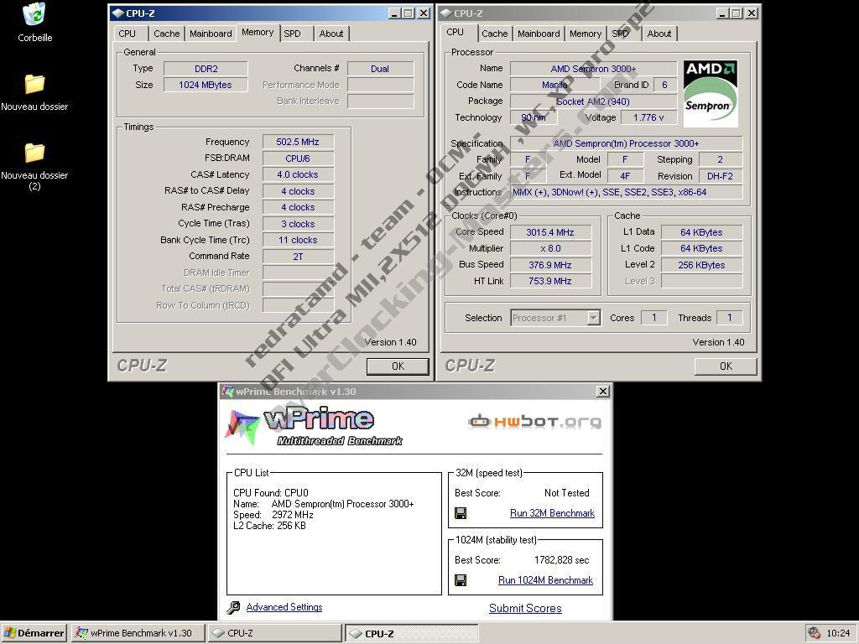Image resolution: width=859 pixels, height=644 pixels.
Task: Open About tab in the left CPU-Z window
Action: (331, 34)
